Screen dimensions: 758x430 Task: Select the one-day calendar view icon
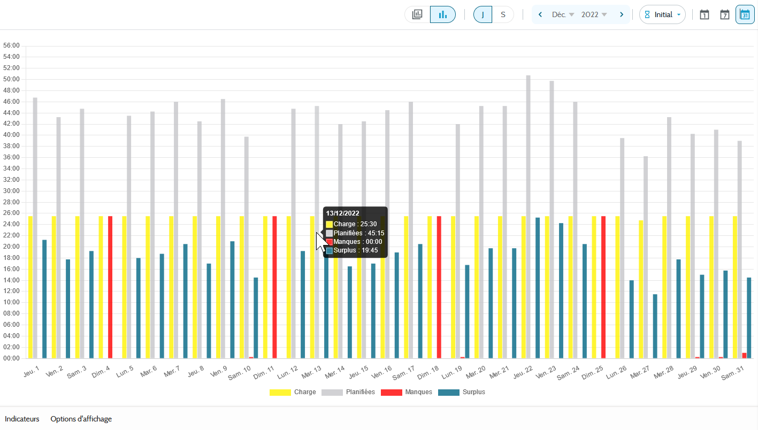(705, 14)
